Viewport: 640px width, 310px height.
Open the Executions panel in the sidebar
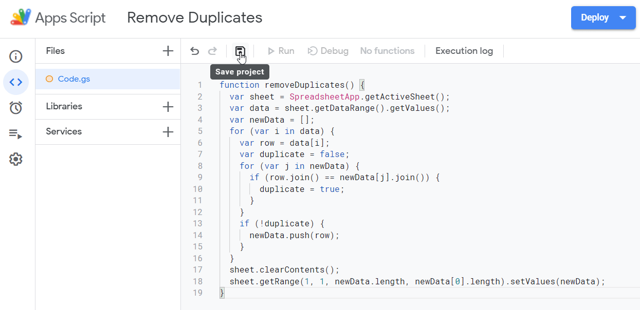[x=15, y=133]
